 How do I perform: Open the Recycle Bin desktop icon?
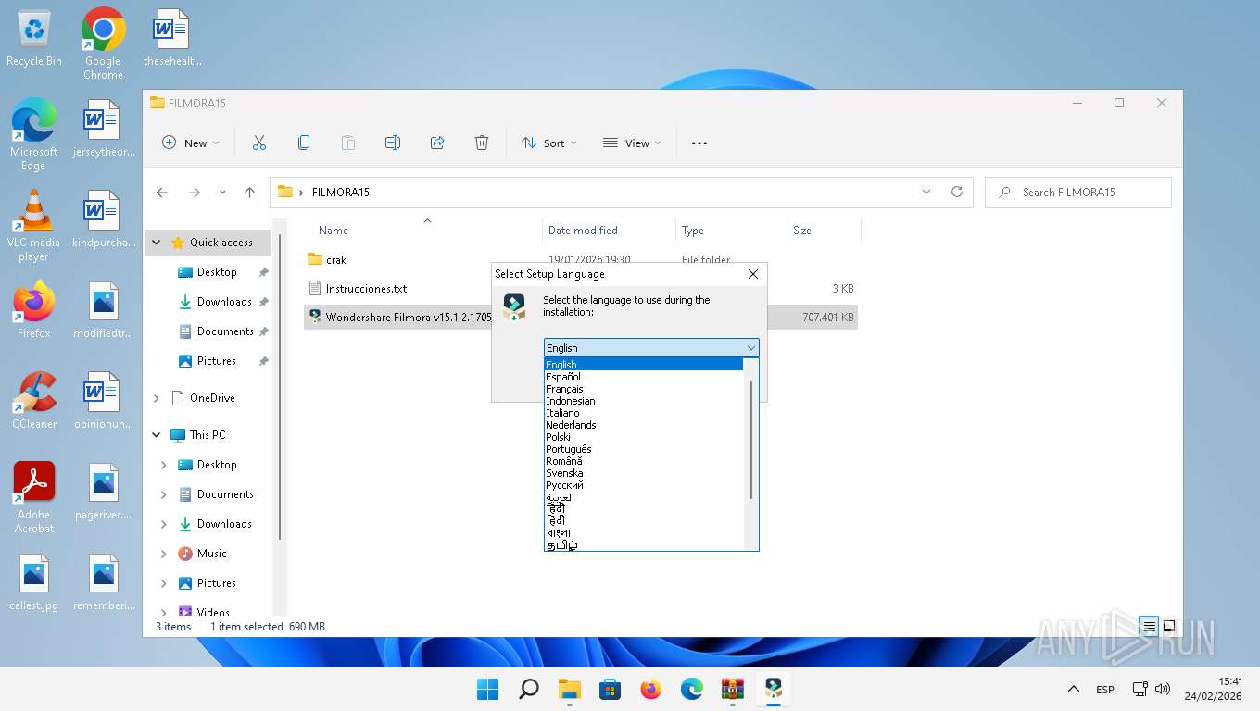click(34, 38)
